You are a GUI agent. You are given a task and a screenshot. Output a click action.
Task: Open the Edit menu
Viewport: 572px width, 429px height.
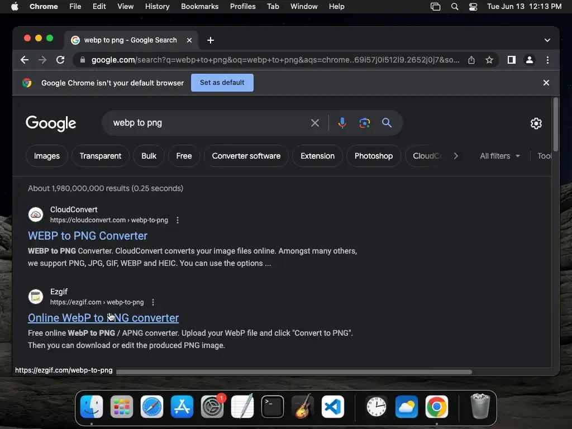(99, 7)
